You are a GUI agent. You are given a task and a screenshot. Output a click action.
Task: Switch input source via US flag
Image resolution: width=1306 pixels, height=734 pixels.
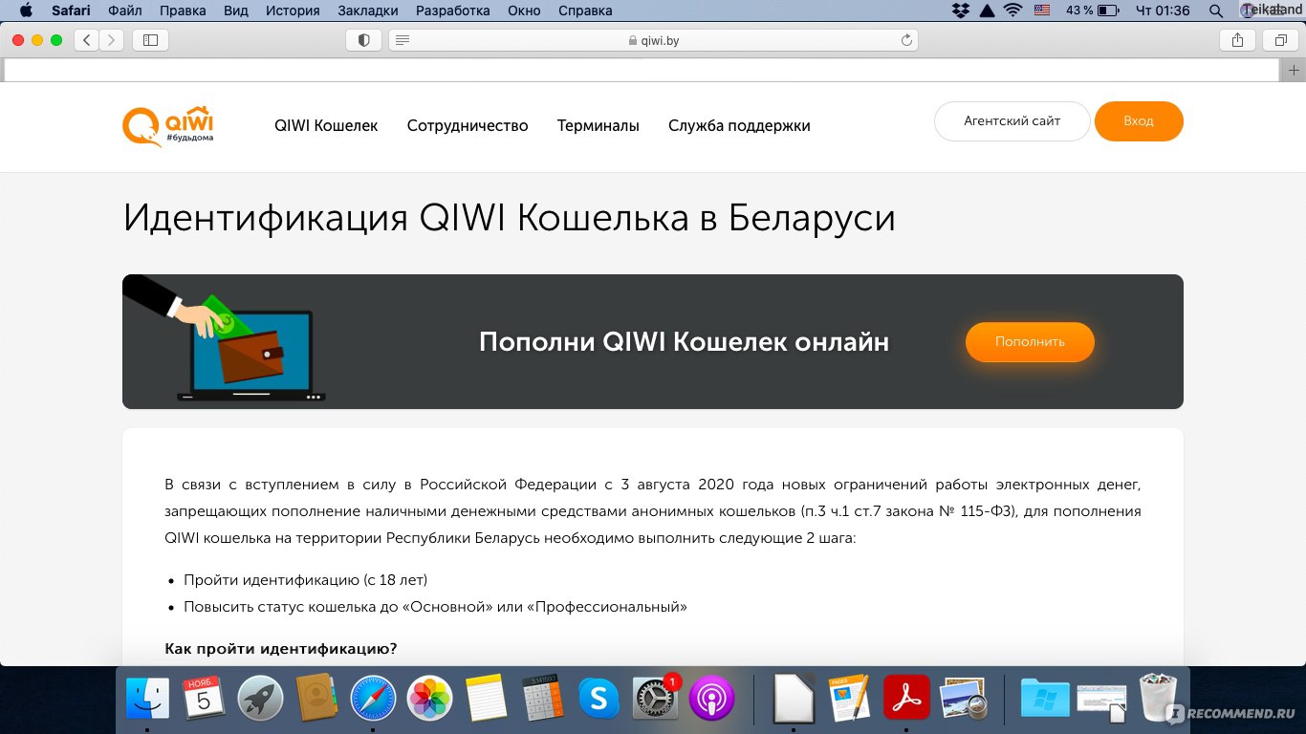(1042, 11)
